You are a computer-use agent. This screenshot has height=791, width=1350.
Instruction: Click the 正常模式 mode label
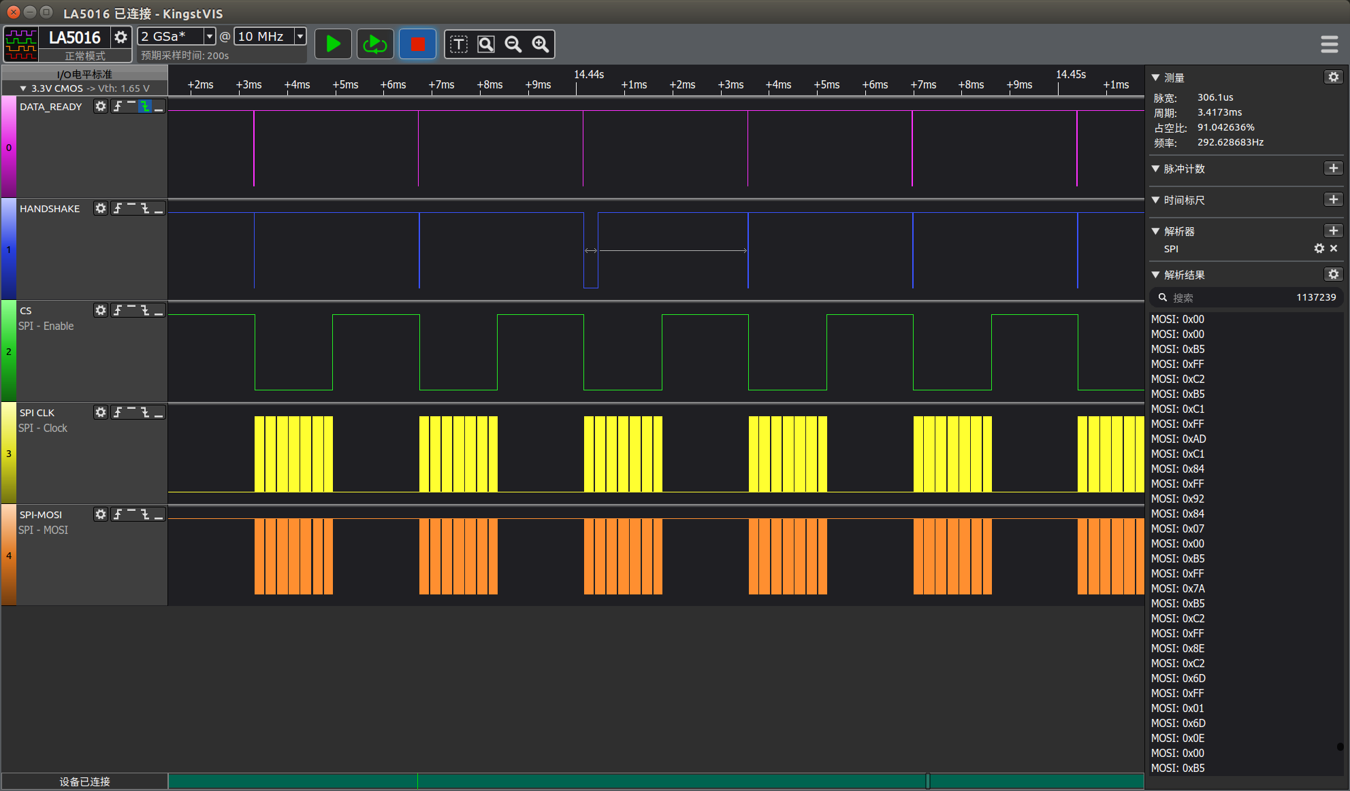click(85, 56)
